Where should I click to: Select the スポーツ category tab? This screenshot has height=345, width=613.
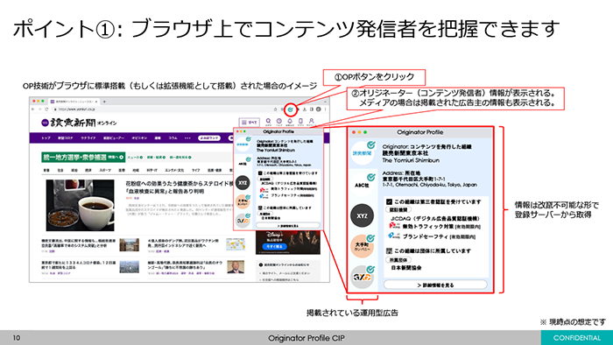pos(105,171)
